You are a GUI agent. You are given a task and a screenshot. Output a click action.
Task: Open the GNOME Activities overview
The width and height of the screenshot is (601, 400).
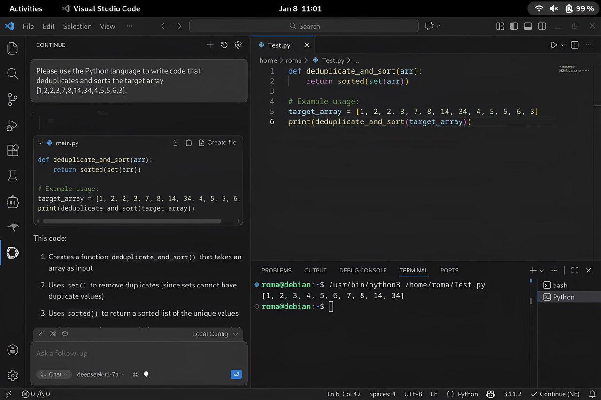click(26, 8)
